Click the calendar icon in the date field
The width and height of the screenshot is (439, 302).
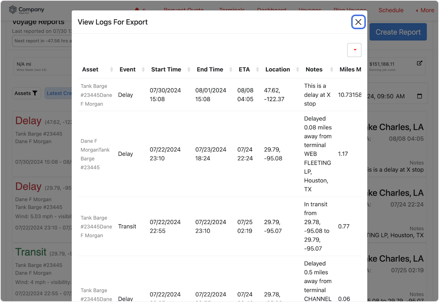420,96
